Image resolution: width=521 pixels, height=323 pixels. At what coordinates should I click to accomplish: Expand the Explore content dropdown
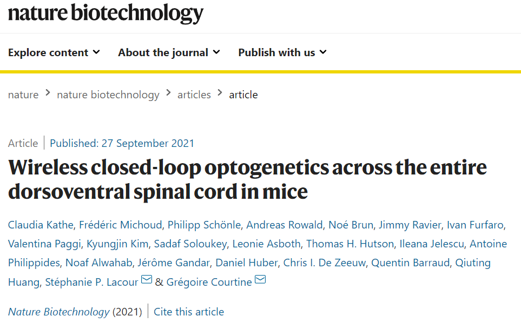point(54,52)
